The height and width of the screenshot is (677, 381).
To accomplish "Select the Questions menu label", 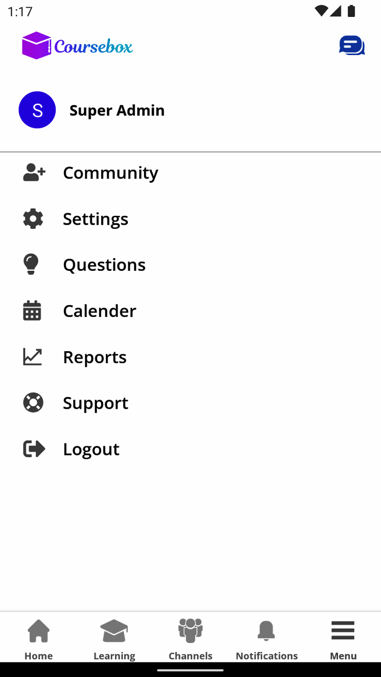I will (104, 265).
